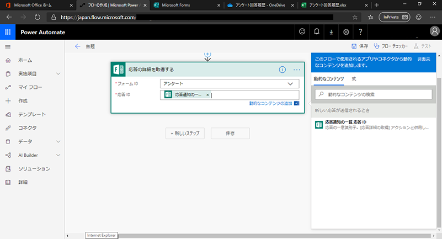Viewport: 442px width, 239px height.
Task: Click the info icon on 応答の詳細を取得する card
Action: tap(282, 70)
